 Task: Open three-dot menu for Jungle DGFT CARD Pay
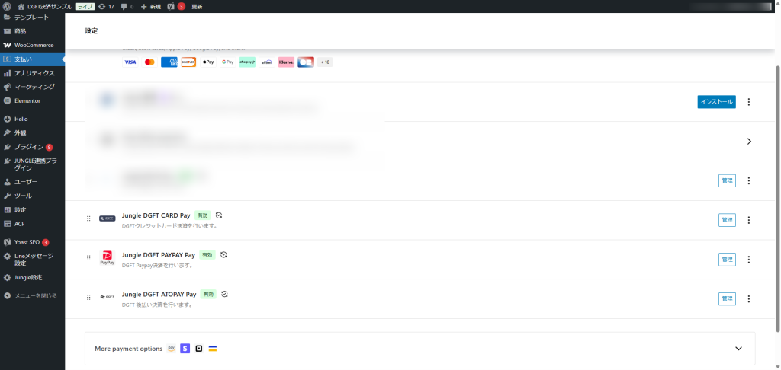click(748, 220)
